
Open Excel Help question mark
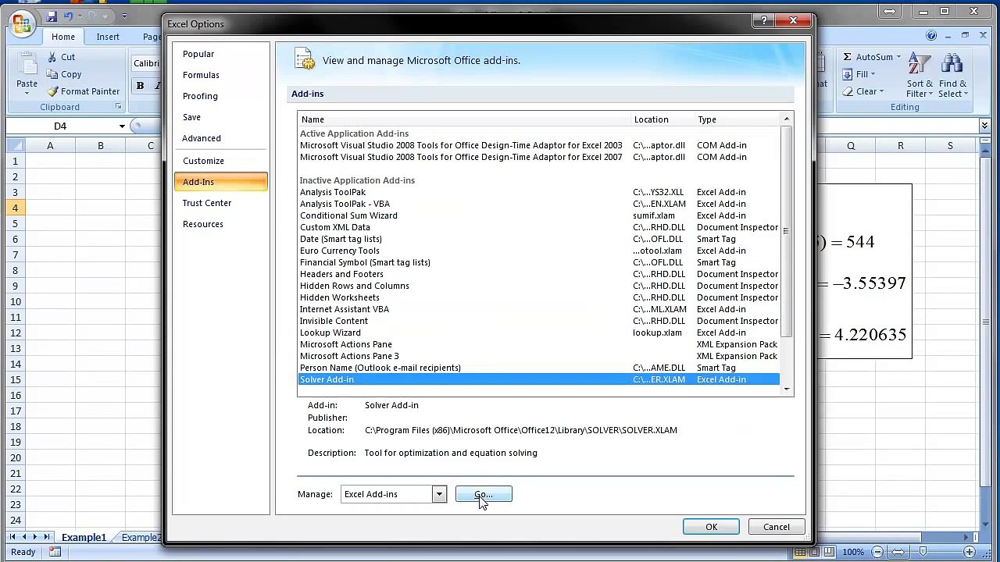pos(931,36)
